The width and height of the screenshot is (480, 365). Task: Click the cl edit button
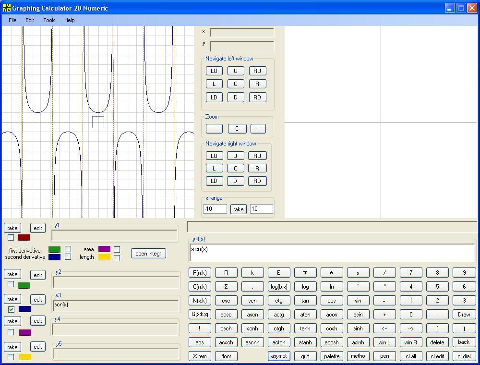tap(437, 356)
